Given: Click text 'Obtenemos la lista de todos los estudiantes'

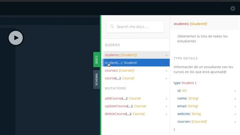Looking at the screenshot, I should [202, 39].
